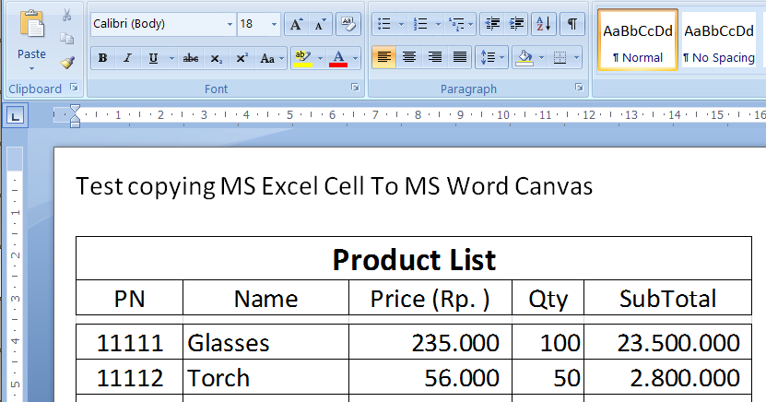Open the font color dropdown arrow

355,59
